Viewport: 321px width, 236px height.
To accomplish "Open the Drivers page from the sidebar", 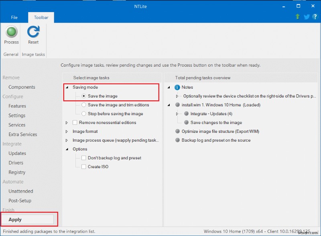I will (x=16, y=163).
